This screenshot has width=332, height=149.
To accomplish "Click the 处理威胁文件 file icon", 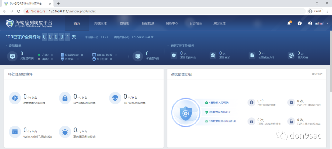I will point(252,55).
